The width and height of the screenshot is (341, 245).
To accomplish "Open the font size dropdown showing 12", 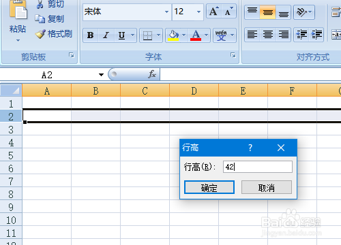I will [x=198, y=12].
